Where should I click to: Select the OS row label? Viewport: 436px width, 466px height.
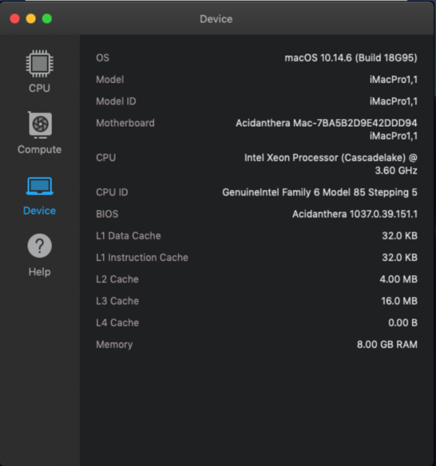(x=102, y=58)
